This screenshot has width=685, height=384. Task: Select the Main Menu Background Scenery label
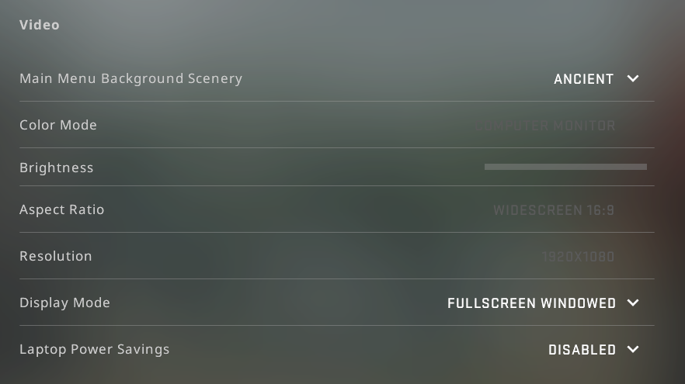[x=130, y=78]
